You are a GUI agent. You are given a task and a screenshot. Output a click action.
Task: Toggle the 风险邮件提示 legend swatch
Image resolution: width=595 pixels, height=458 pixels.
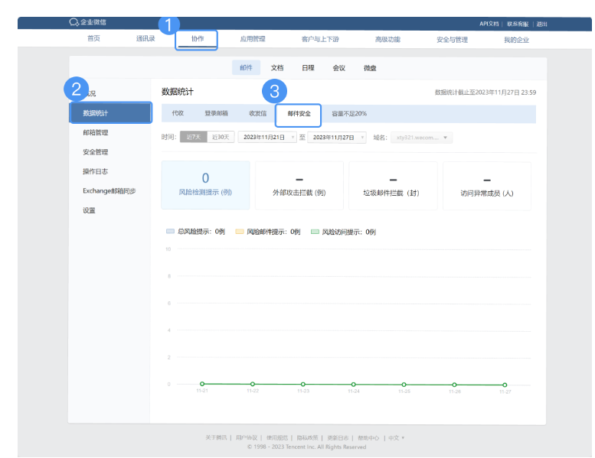[x=239, y=231]
